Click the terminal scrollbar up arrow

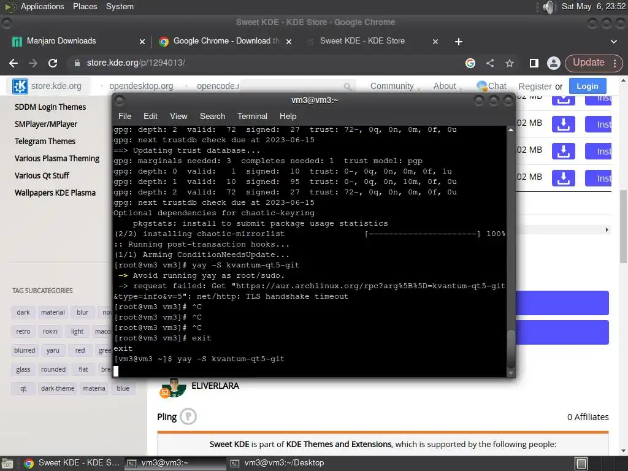click(x=511, y=130)
